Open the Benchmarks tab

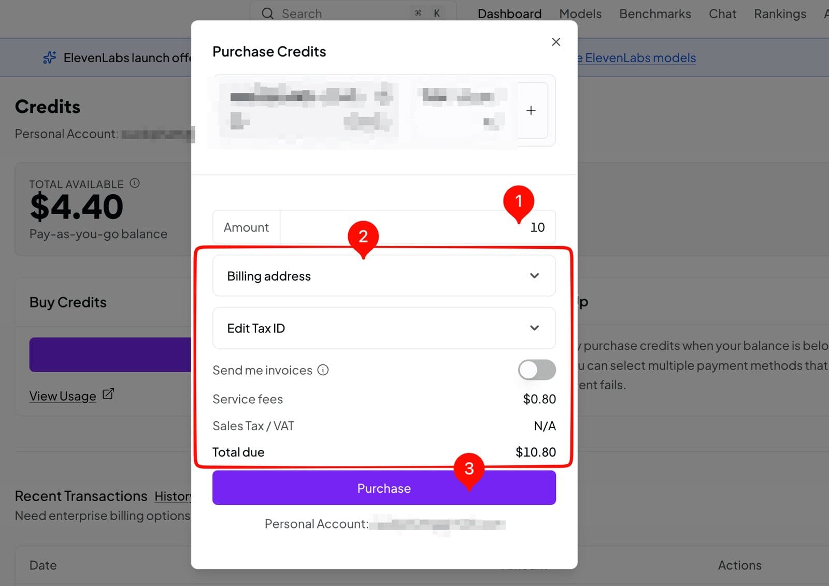[x=655, y=13]
